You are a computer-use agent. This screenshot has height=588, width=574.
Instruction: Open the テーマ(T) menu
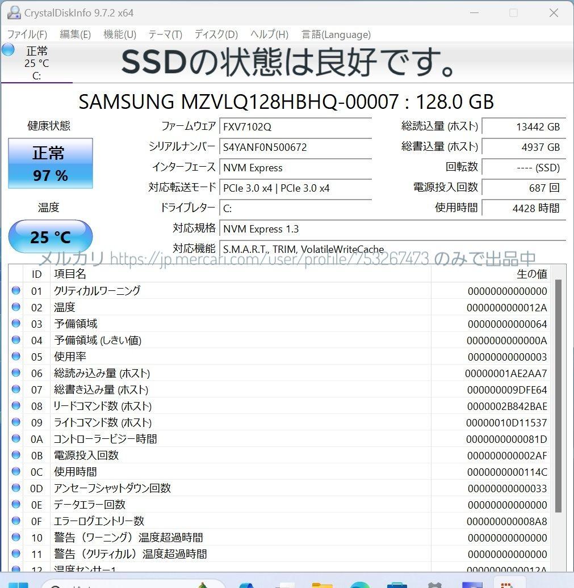click(x=165, y=34)
